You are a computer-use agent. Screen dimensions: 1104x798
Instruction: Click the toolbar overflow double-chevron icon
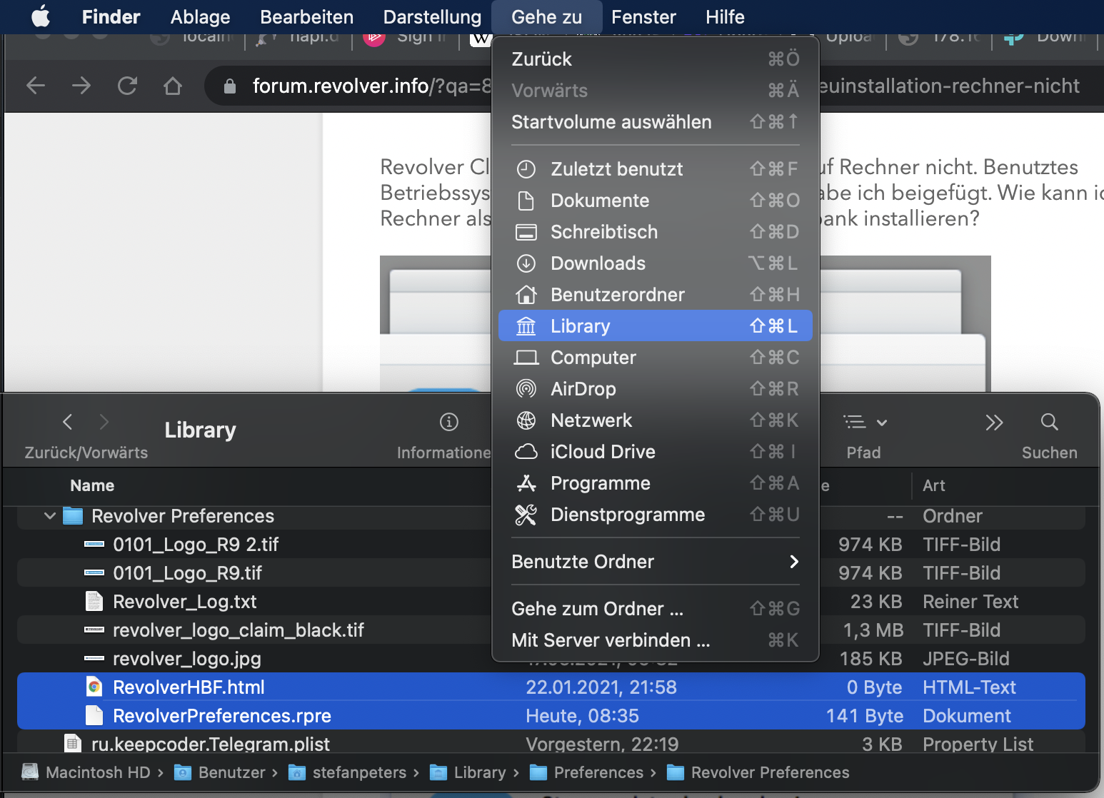[994, 423]
